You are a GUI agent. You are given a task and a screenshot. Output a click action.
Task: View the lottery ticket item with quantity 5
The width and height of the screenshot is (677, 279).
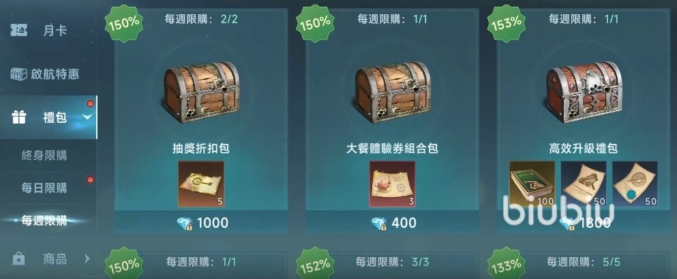coord(201,184)
